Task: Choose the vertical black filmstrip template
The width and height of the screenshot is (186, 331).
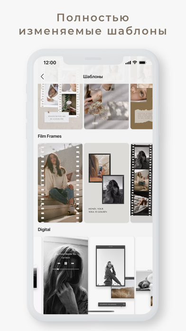Action: point(141,183)
